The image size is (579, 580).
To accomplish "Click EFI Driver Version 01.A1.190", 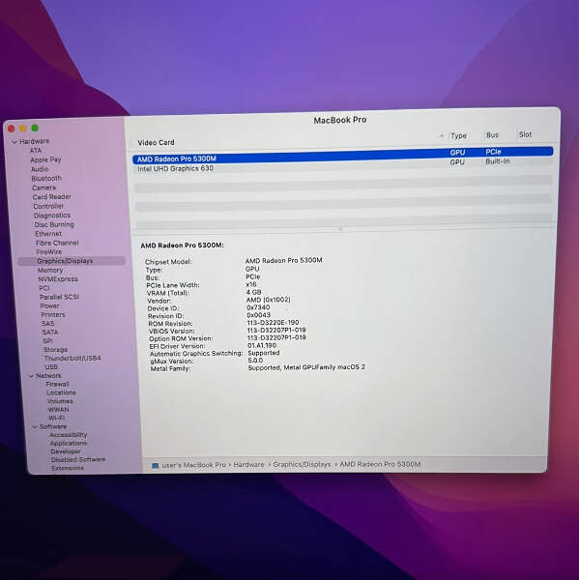I will click(x=262, y=345).
